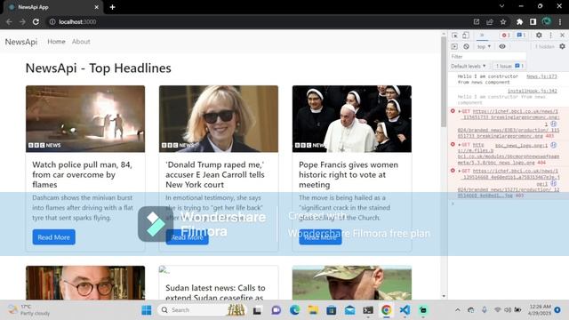Open installHook.js:342 source link
The width and height of the screenshot is (569, 320).
[533, 91]
